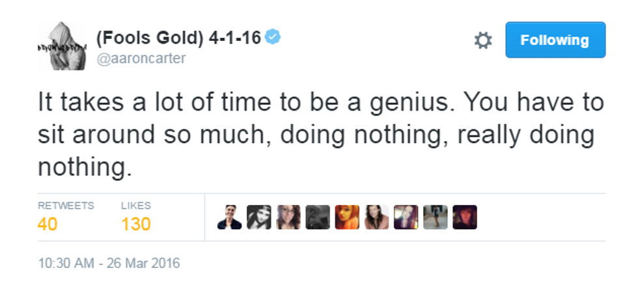638x281 pixels.
Task: Open the third liker avatar wearing glasses
Action: click(x=288, y=217)
